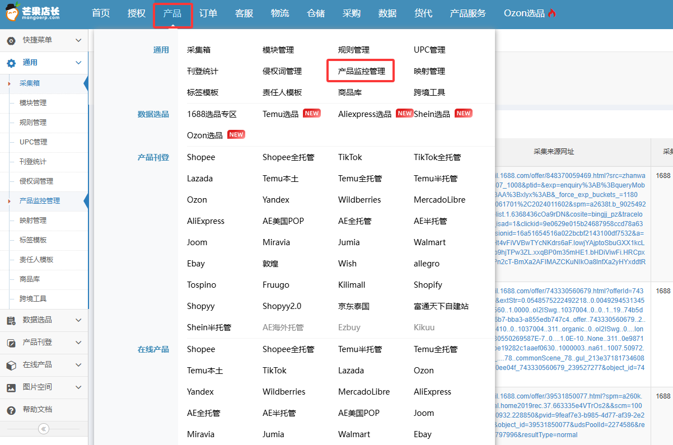Open 富通天下自建站 in the dropdown menu

[441, 306]
